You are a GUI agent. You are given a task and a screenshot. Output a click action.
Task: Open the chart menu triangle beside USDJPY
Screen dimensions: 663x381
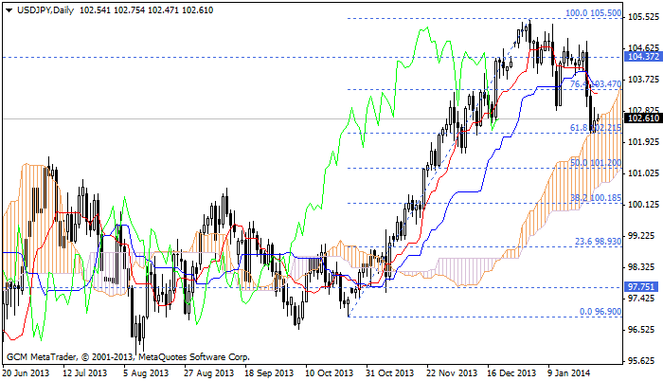click(9, 10)
